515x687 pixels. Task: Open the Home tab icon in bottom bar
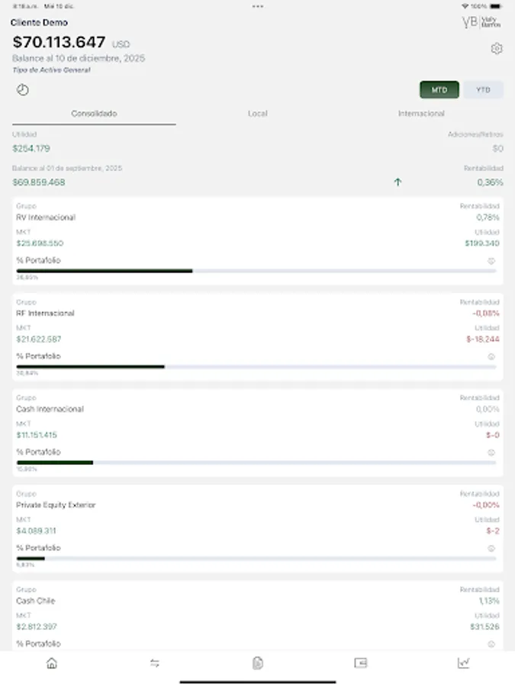pos(52,663)
